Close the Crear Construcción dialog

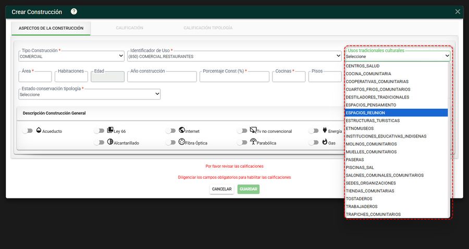click(458, 11)
